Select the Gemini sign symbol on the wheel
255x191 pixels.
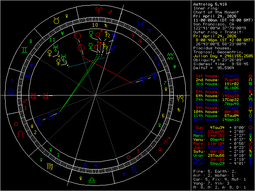[25, 50]
